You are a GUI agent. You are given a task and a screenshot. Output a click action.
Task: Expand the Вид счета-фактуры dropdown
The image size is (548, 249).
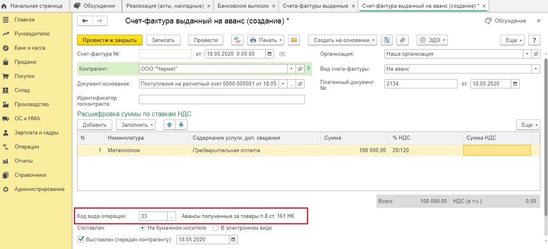[536, 69]
